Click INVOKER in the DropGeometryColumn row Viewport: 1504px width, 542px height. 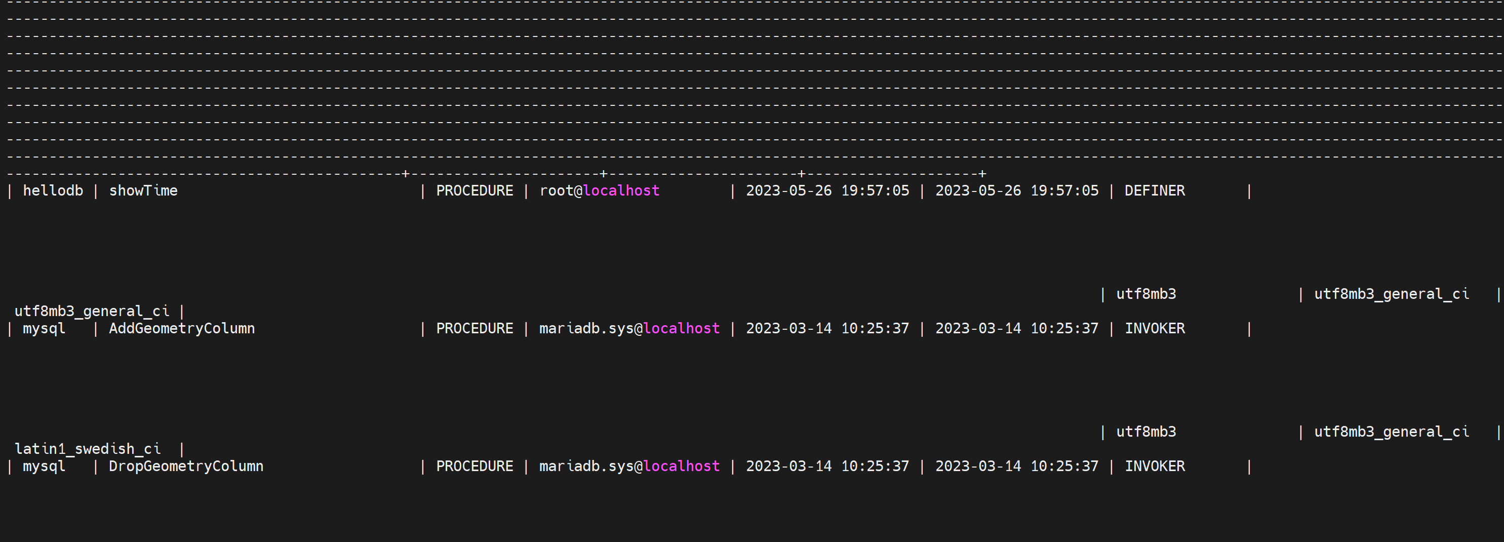pos(1154,467)
